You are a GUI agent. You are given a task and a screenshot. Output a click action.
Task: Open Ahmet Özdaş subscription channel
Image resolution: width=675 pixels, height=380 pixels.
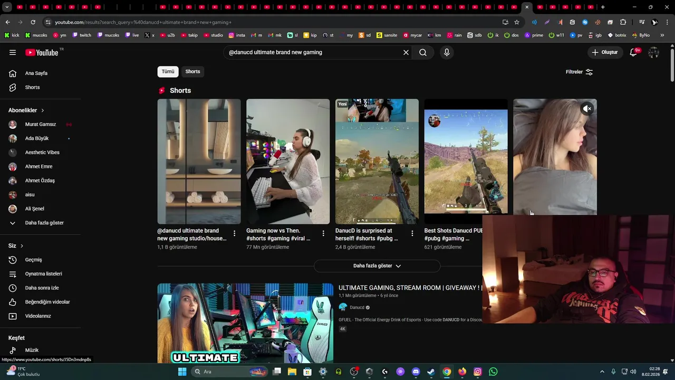click(x=40, y=180)
